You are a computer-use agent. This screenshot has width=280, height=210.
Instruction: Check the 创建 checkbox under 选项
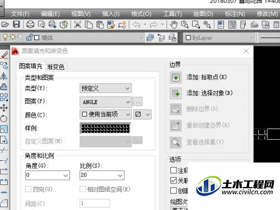(174, 190)
